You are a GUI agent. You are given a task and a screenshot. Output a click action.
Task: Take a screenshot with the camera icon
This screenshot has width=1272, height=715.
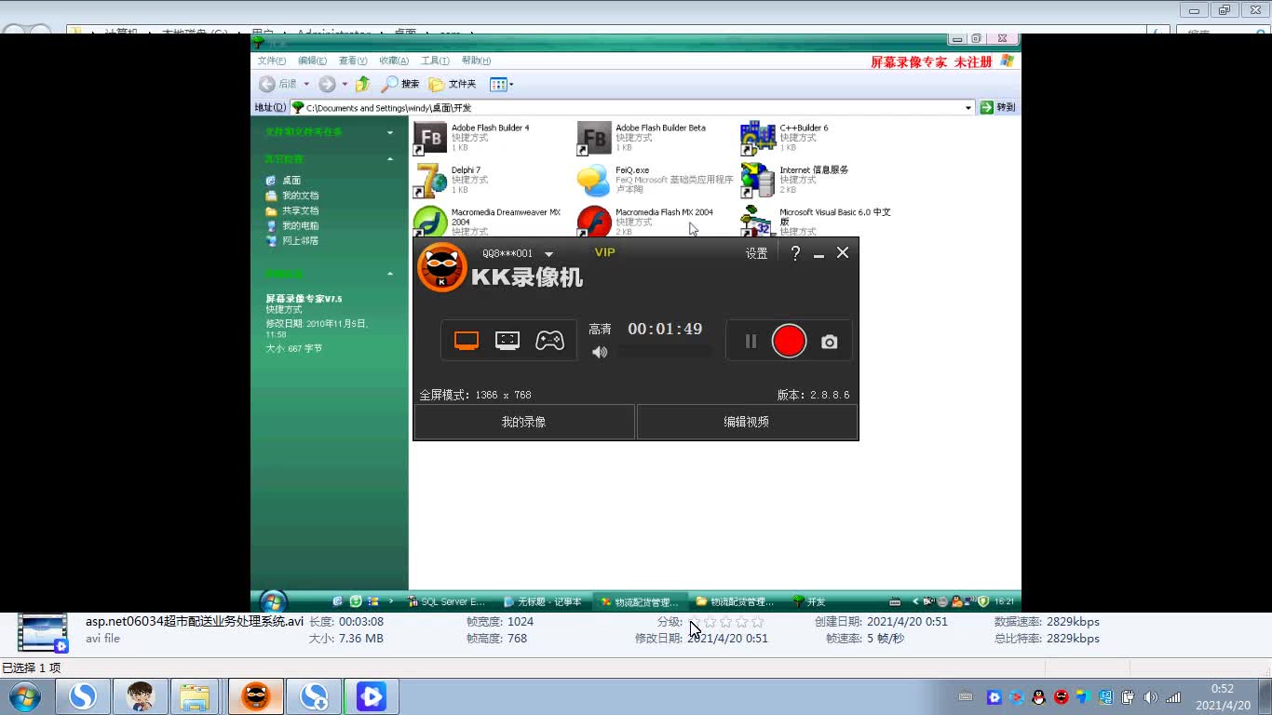pyautogui.click(x=829, y=342)
